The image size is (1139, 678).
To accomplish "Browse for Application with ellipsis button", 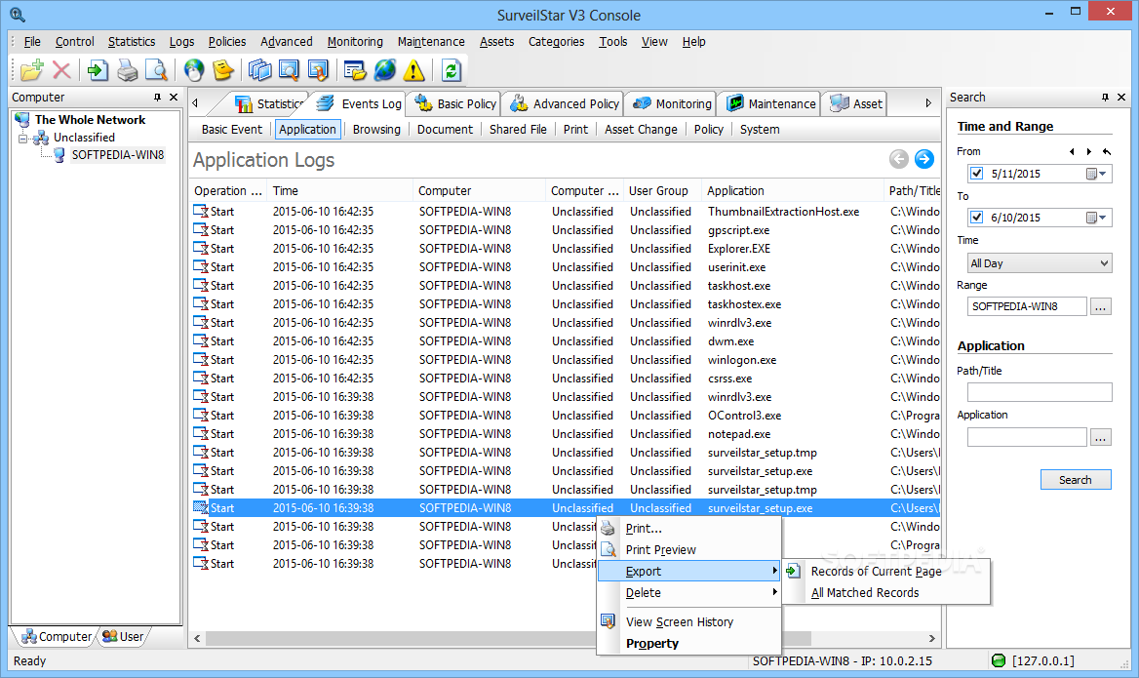I will tap(1101, 437).
